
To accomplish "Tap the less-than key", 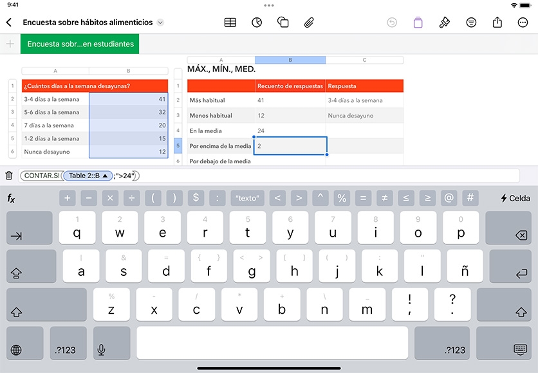I will click(x=277, y=198).
